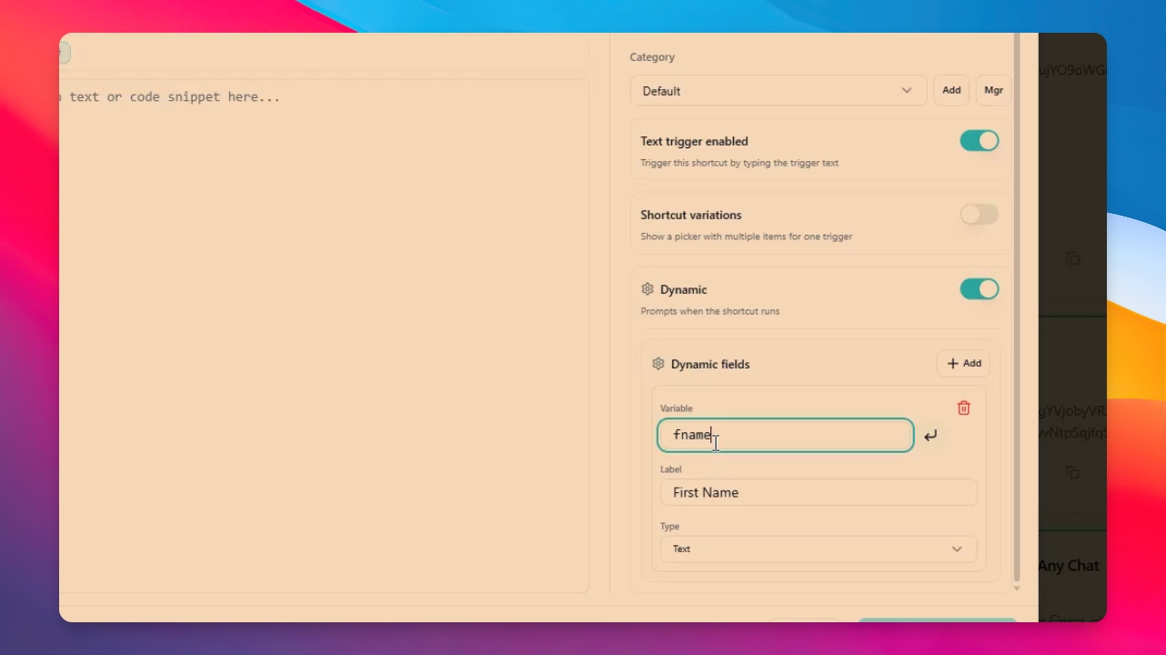Click the Add button next to Category
Screen dimensions: 1166x655
click(x=951, y=91)
